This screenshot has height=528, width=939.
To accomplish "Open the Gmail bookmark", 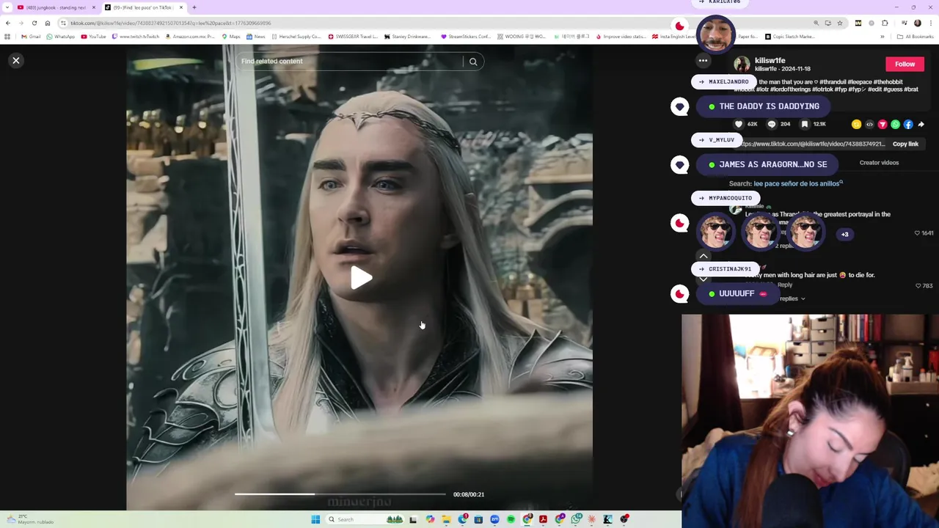I will [31, 37].
